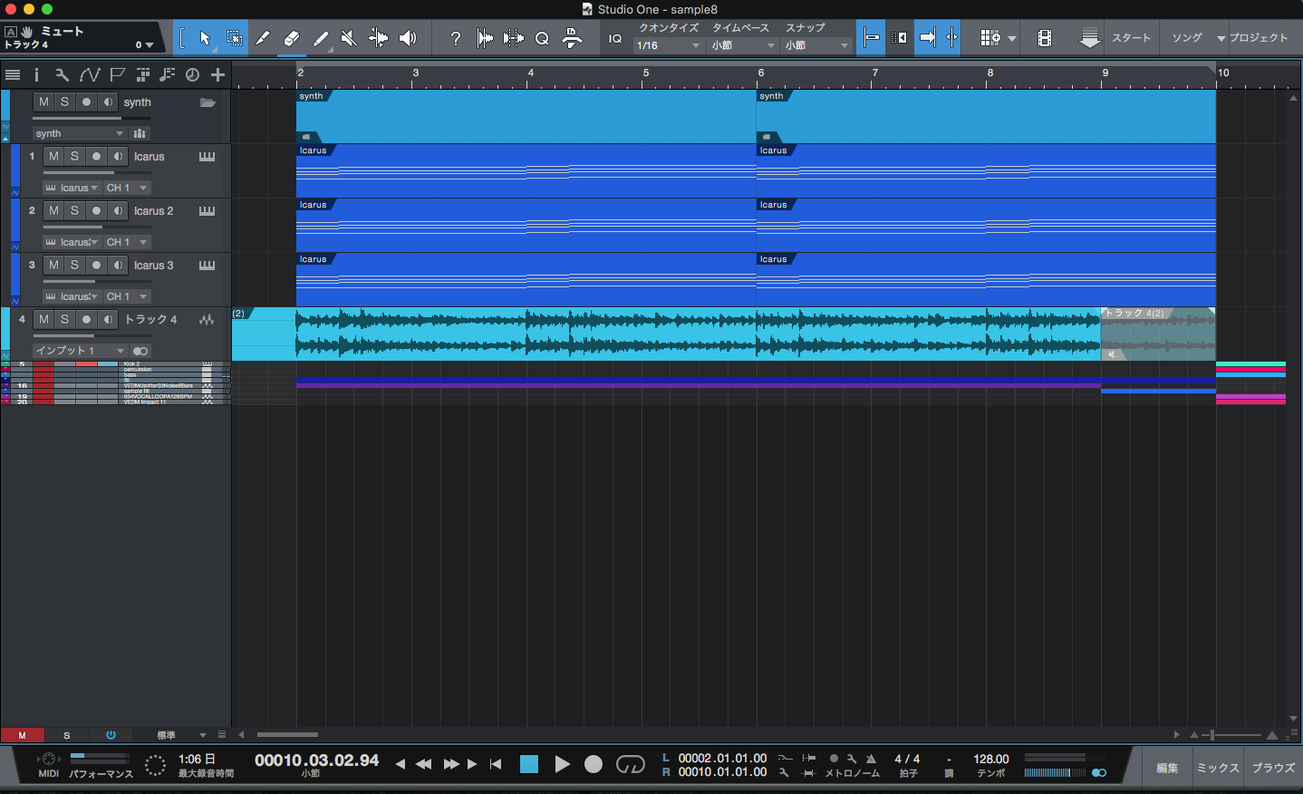Open the tempo track clock icon

(x=192, y=74)
